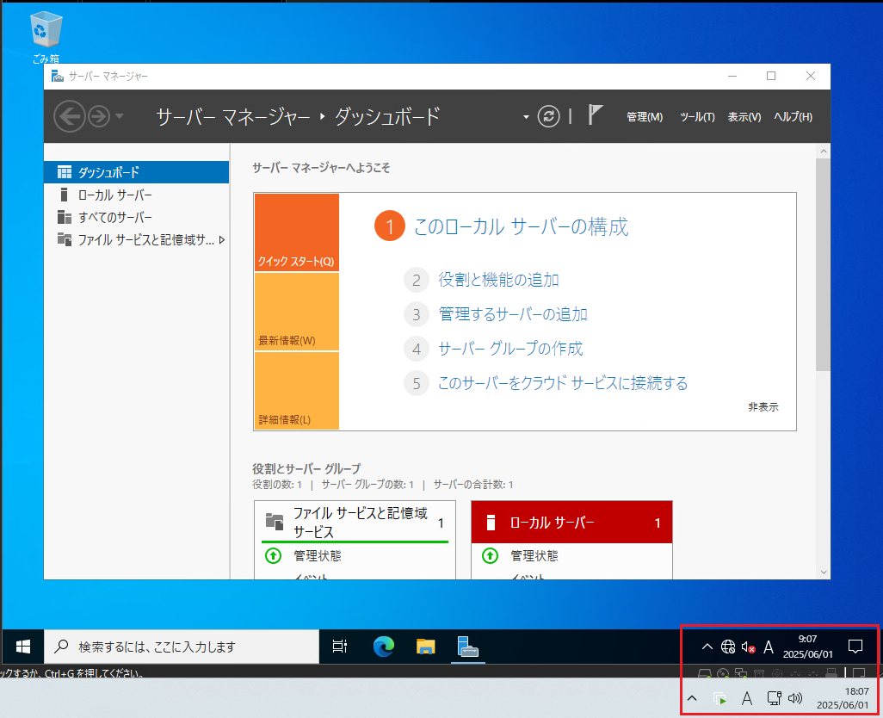883x718 pixels.
Task: Click Server Manager icon on guest taskbar
Action: (x=467, y=647)
